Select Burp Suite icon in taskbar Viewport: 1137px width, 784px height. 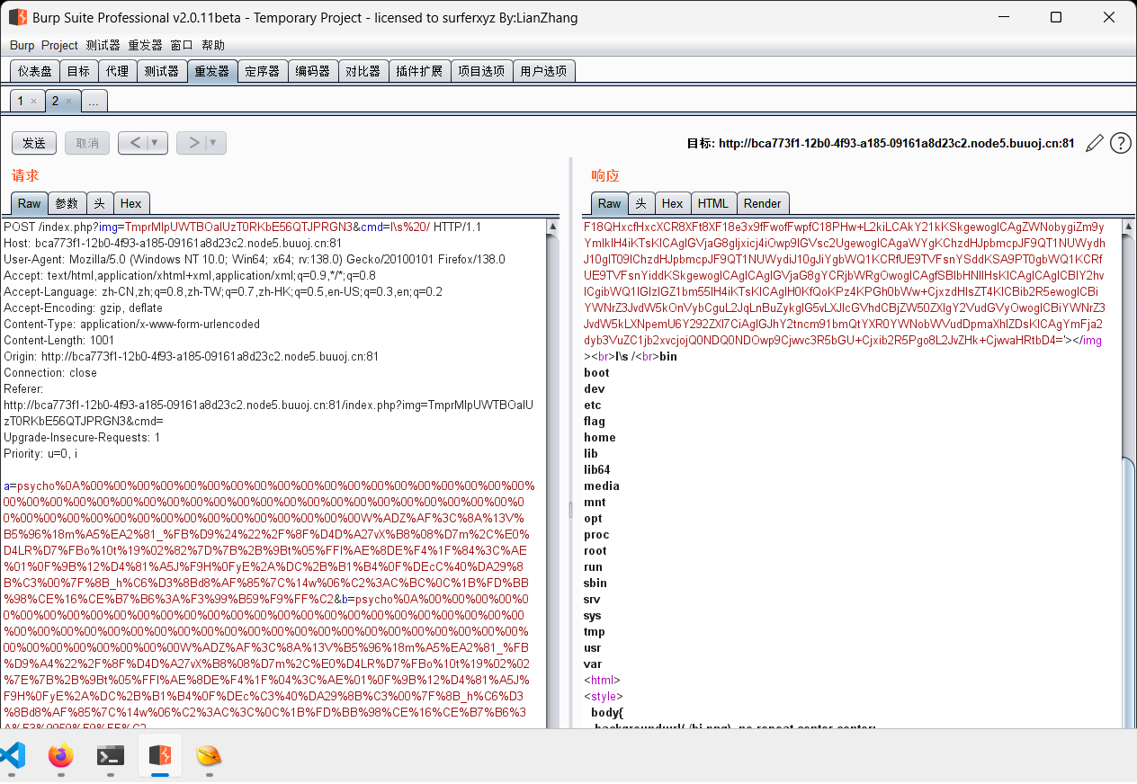click(160, 755)
